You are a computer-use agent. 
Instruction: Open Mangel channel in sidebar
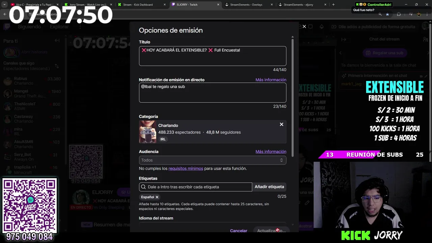click(32, 93)
